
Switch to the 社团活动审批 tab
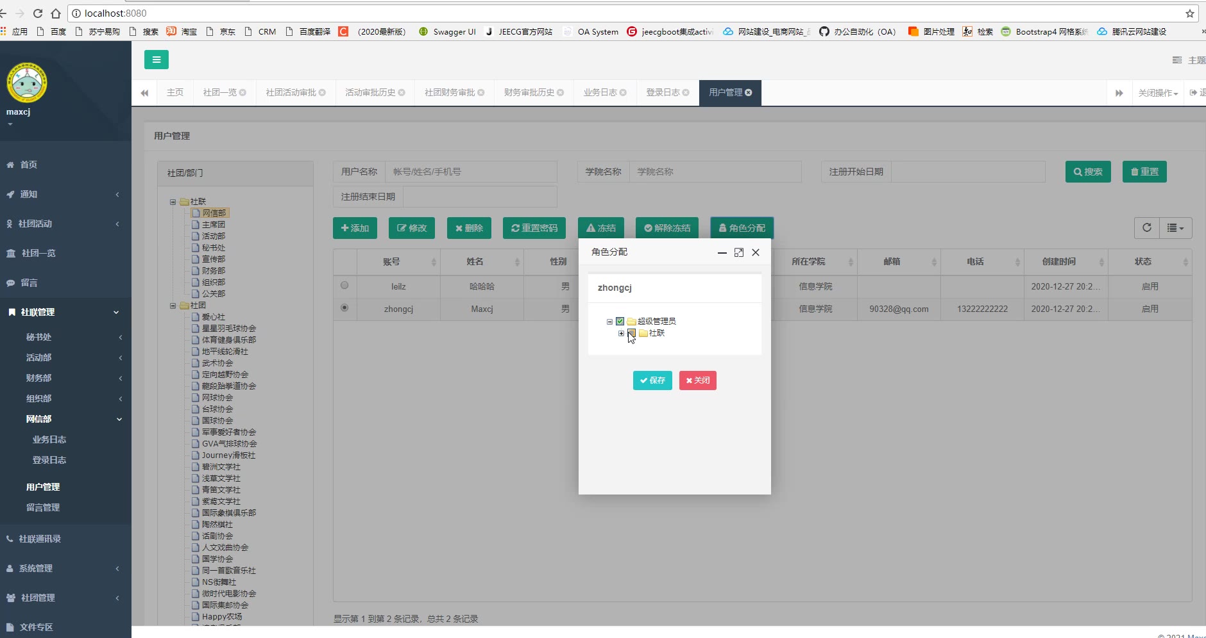(x=296, y=93)
